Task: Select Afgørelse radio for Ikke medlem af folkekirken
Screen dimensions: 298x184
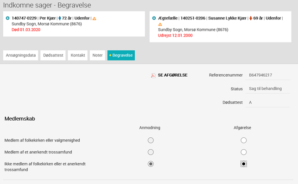Action: (x=244, y=164)
